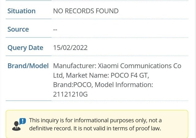Click the Source value dashes
Viewport: 196px width, 138px height.
click(55, 30)
